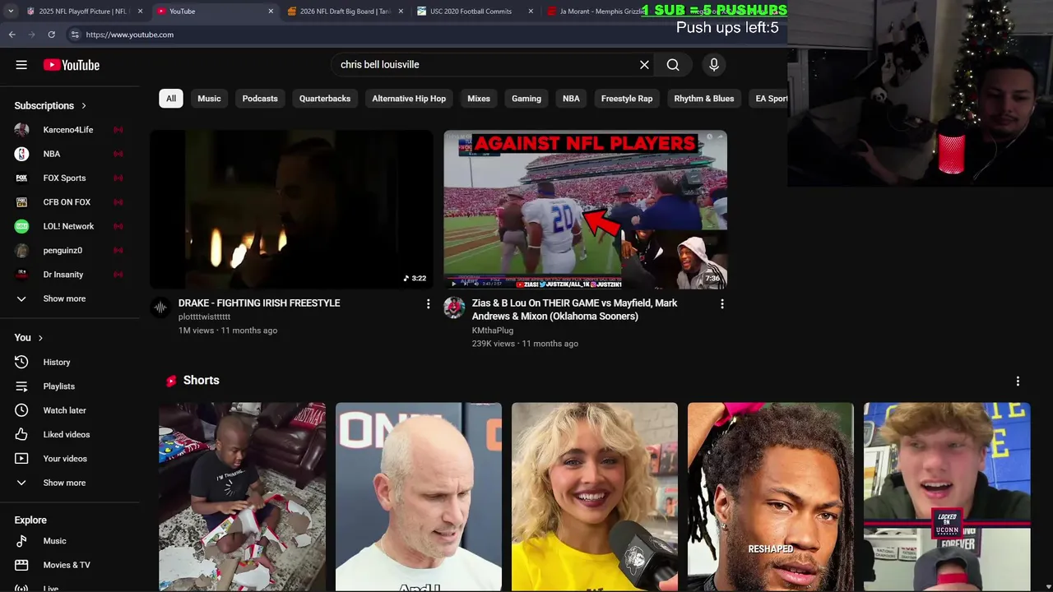The width and height of the screenshot is (1053, 592).
Task: Open three-dot menu for Zias & B Lou video
Action: click(722, 304)
